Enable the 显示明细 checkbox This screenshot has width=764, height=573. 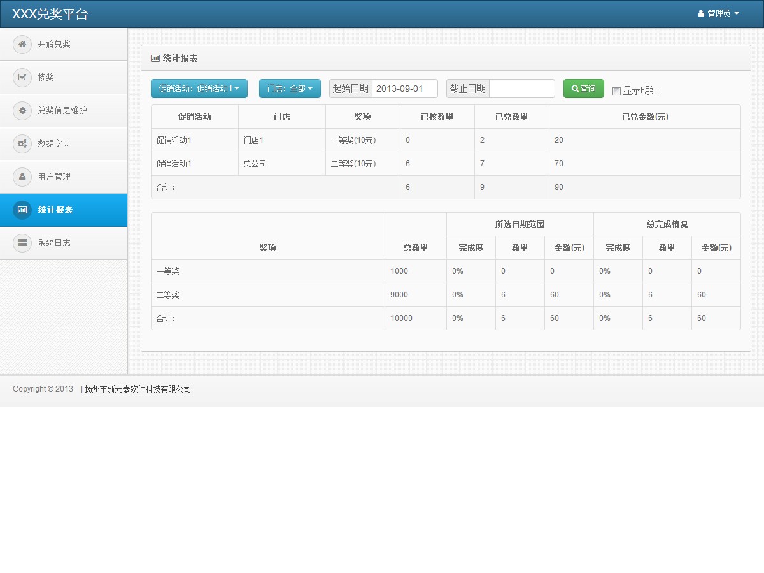[616, 91]
